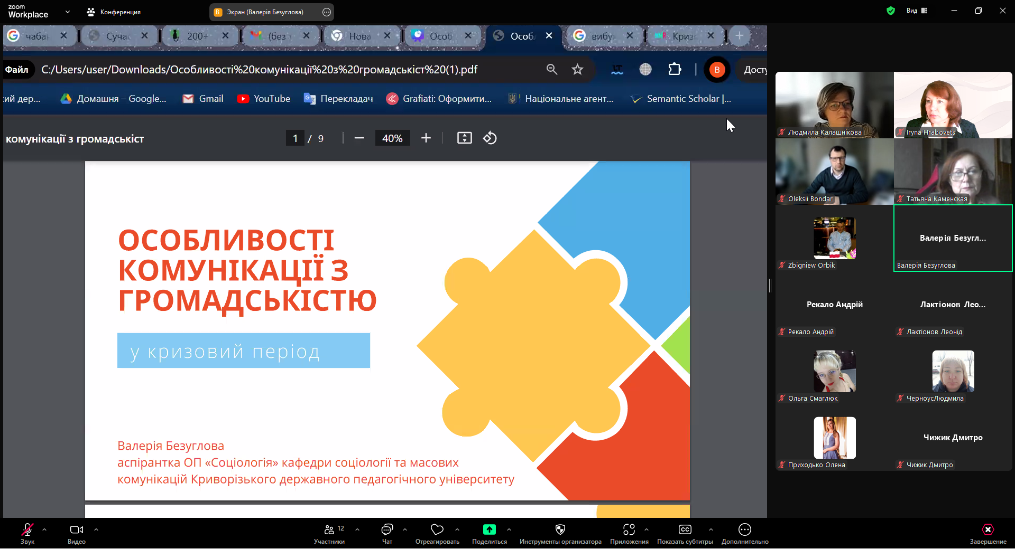The image size is (1015, 549).
Task: Switch to the Конференция tab
Action: pyautogui.click(x=114, y=12)
